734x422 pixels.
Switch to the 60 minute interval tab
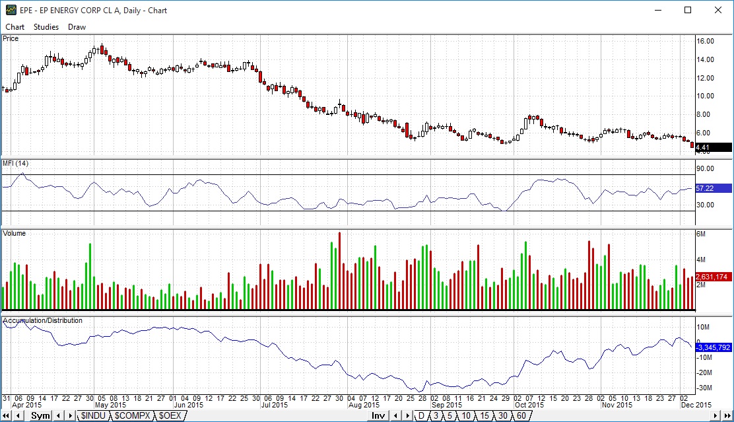521,416
